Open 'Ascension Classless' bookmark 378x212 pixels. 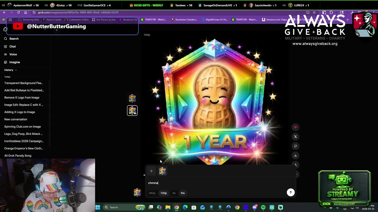(184, 20)
